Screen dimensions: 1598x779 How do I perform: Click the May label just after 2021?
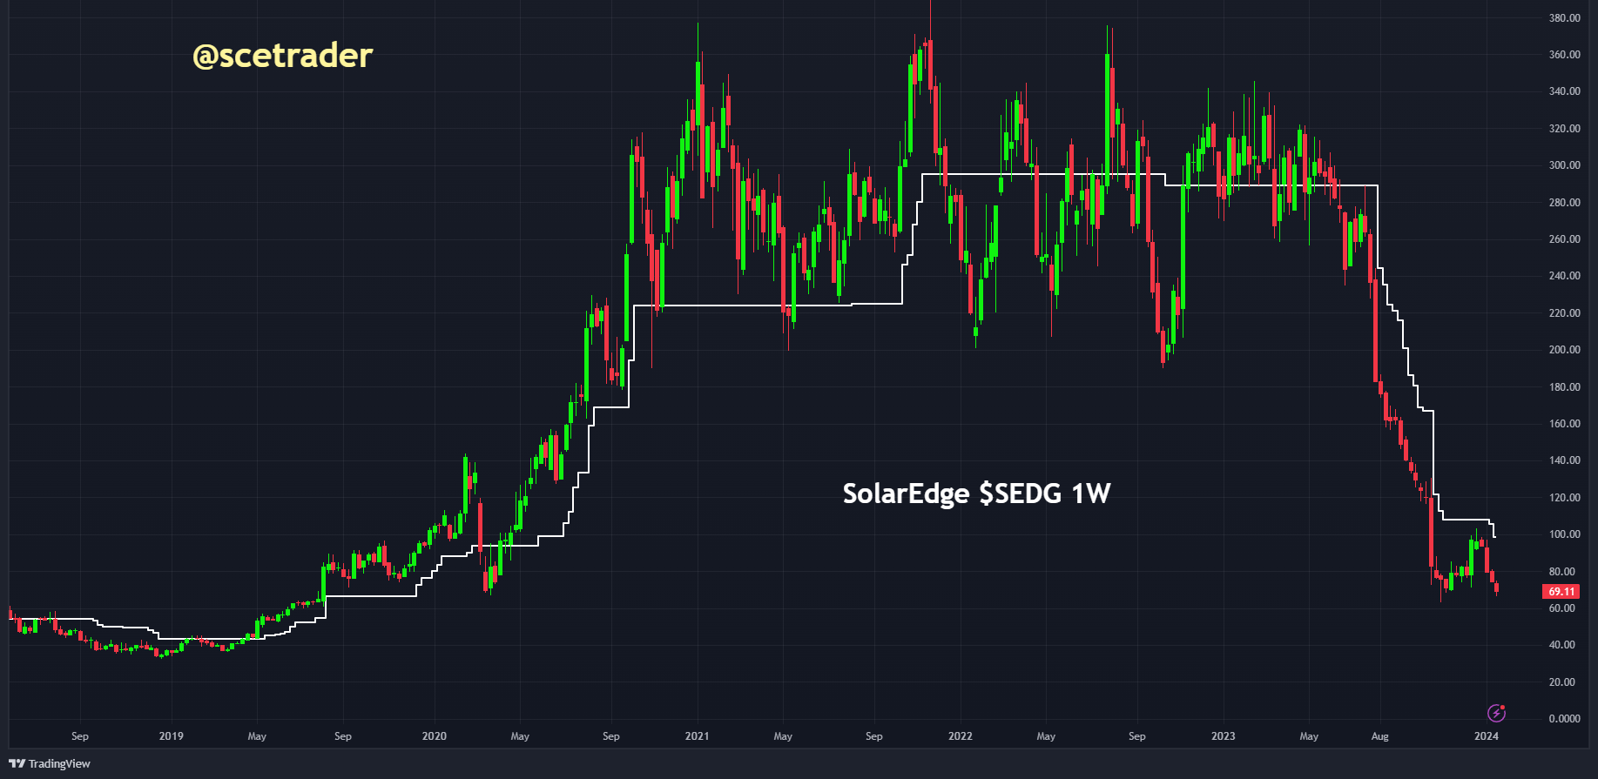[x=783, y=735]
